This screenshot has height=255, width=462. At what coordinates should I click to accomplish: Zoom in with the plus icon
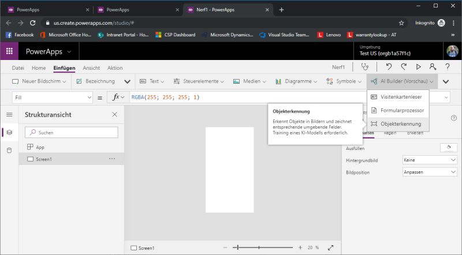pyautogui.click(x=300, y=247)
